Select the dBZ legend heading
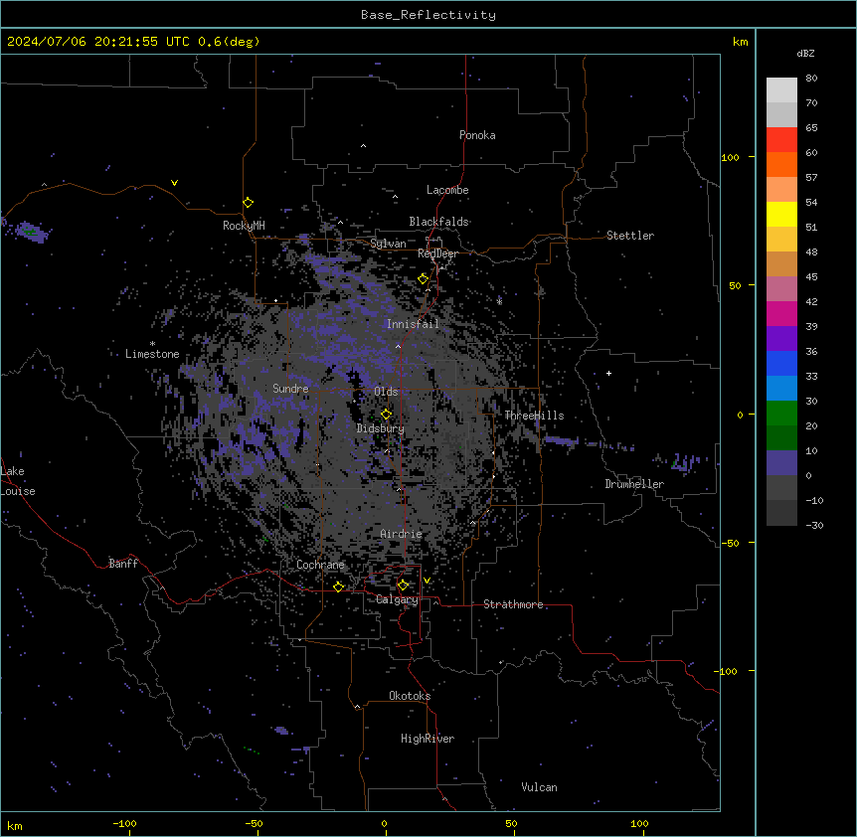Image resolution: width=857 pixels, height=837 pixels. [x=805, y=53]
